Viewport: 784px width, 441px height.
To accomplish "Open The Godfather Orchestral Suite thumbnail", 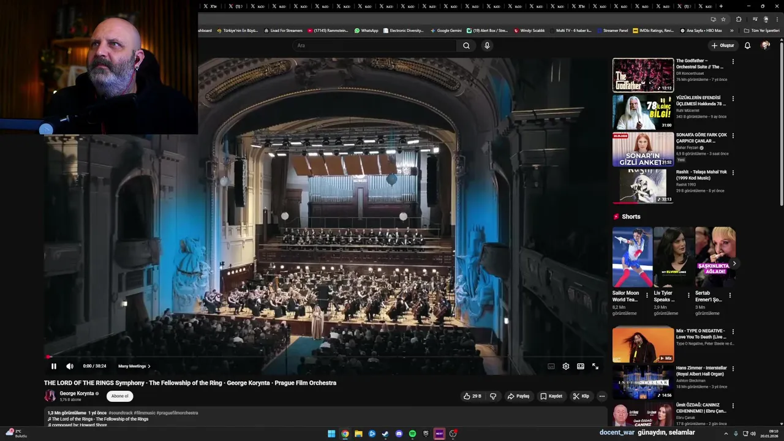I will coord(643,75).
